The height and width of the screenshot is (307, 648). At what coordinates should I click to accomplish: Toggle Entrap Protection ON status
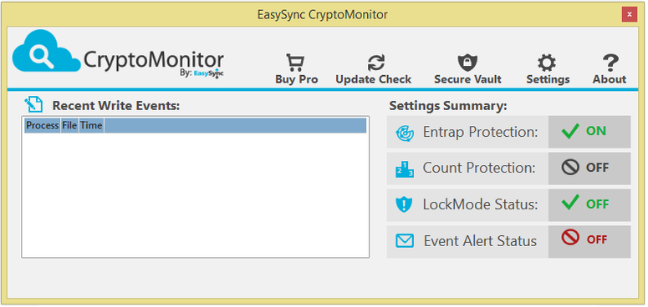click(589, 132)
